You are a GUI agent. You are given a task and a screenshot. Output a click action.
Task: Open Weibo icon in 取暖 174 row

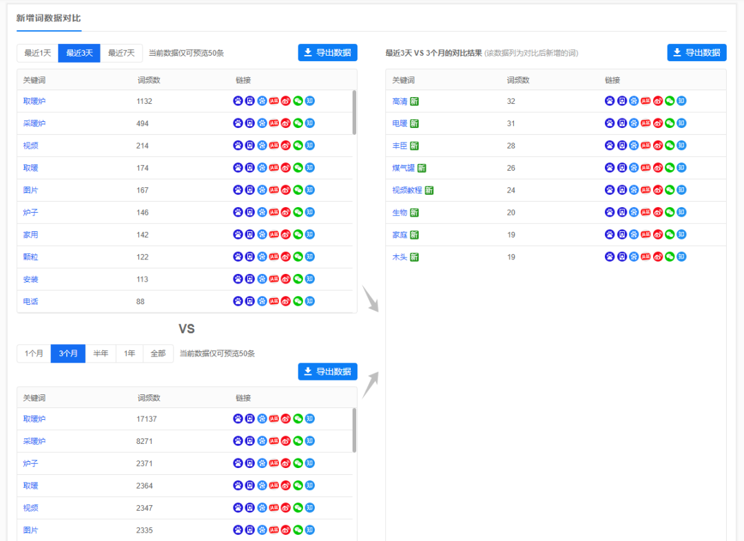click(x=286, y=168)
